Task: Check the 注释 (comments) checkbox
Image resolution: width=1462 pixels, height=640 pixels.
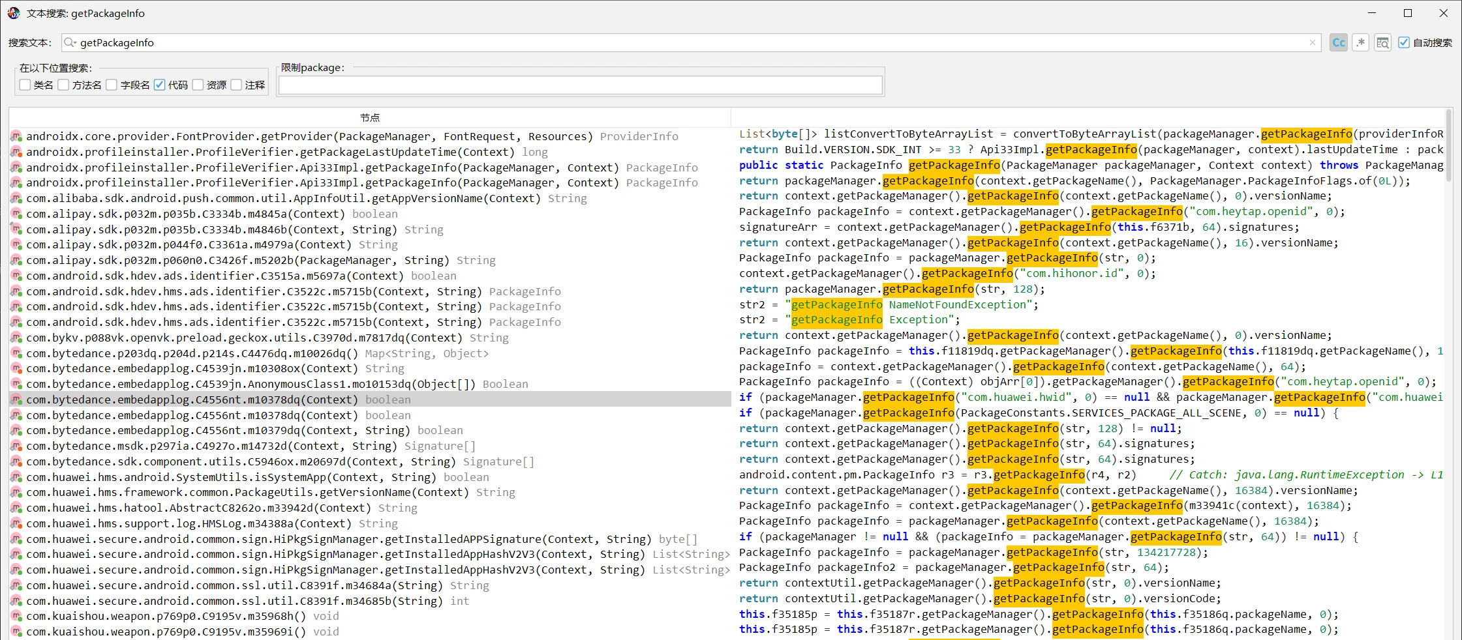Action: pos(236,85)
